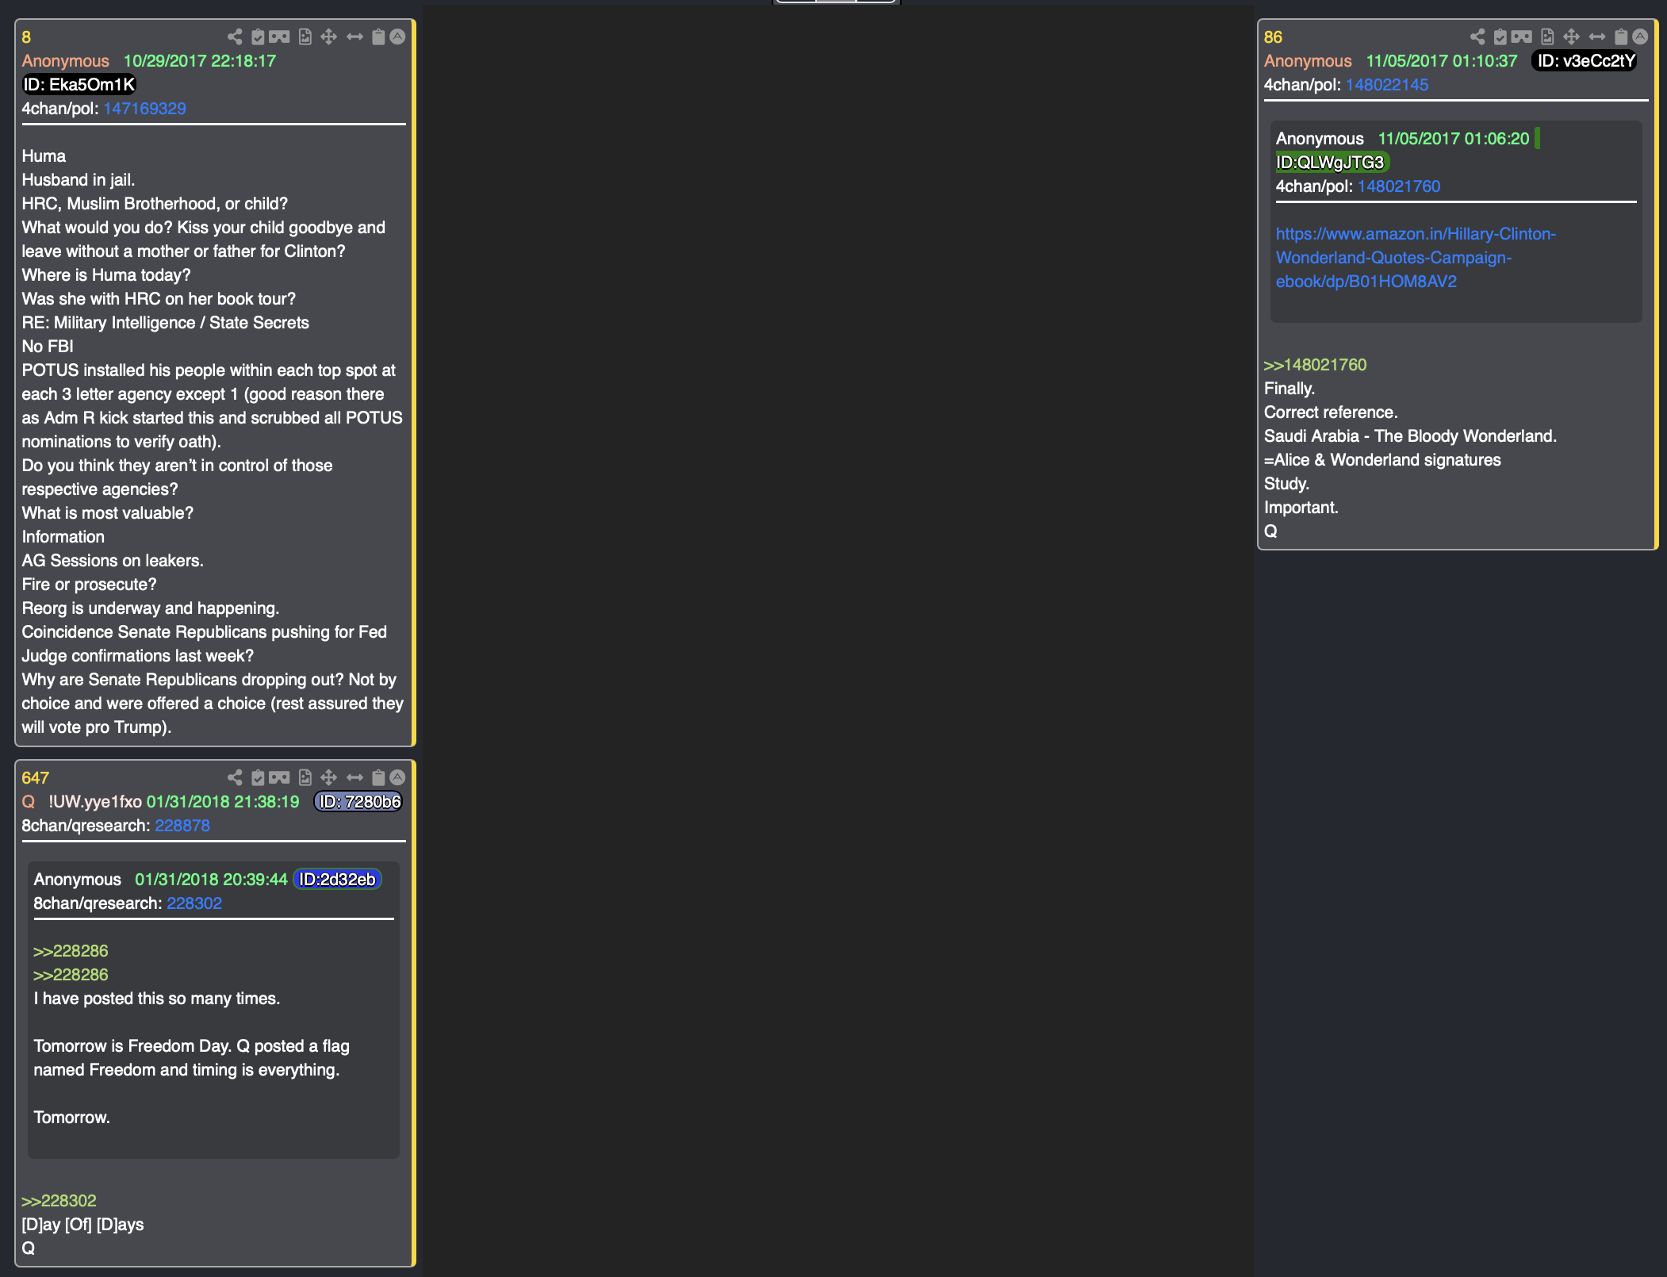Click the horizontal double-arrow icon on post 647
The height and width of the screenshot is (1277, 1667).
354,777
